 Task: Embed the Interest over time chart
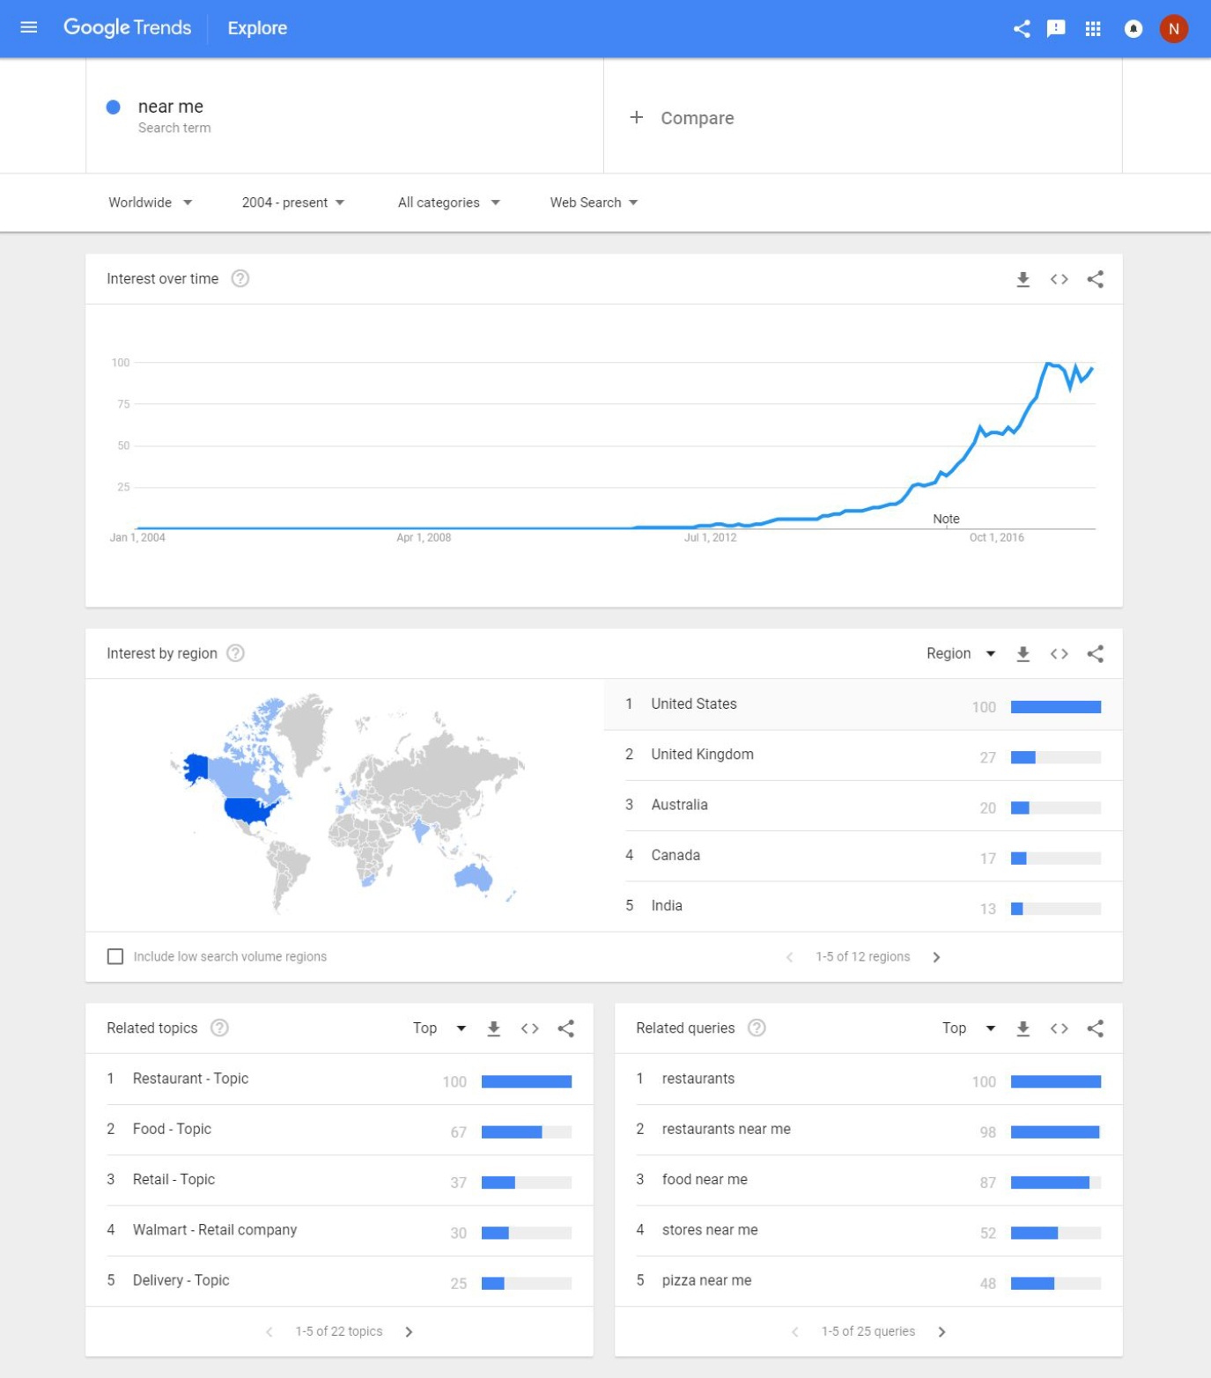click(x=1059, y=279)
